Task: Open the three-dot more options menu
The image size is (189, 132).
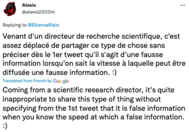Action: [x=182, y=5]
